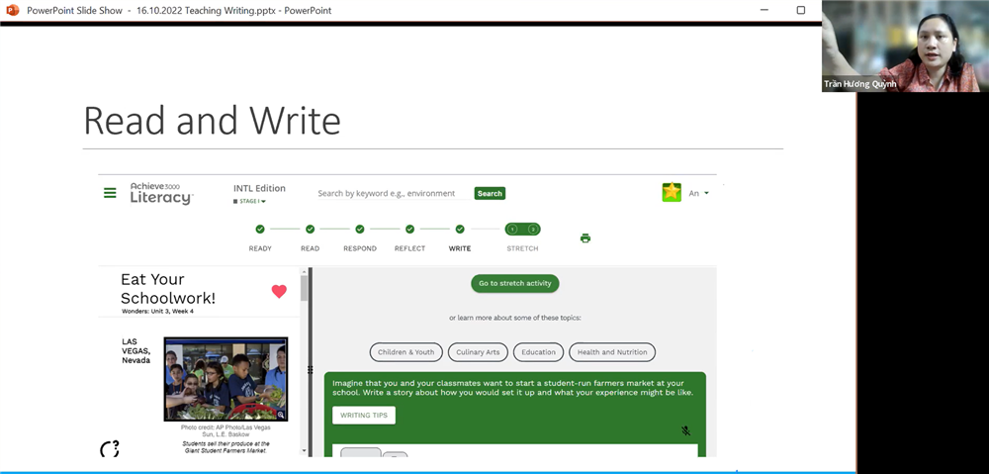Click the Achieve3000 Literacy logo
989x474 pixels.
[x=161, y=193]
